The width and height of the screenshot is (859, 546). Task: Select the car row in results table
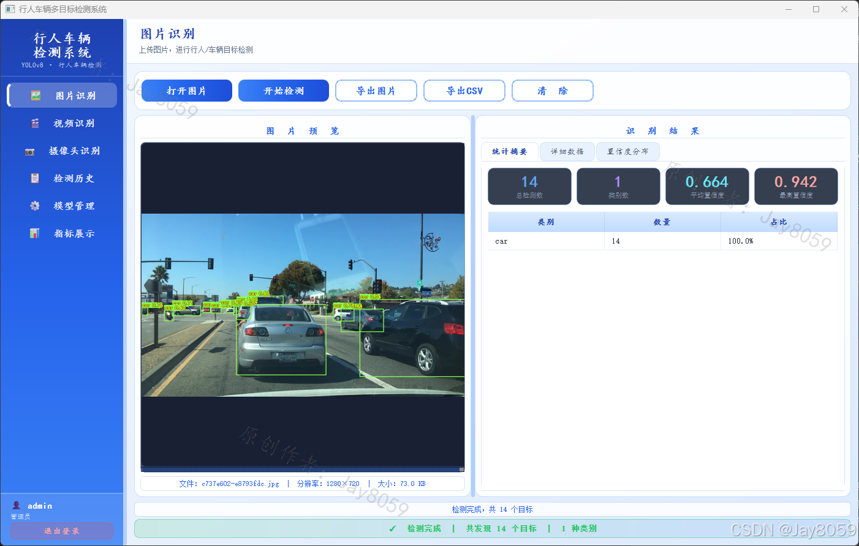(662, 241)
